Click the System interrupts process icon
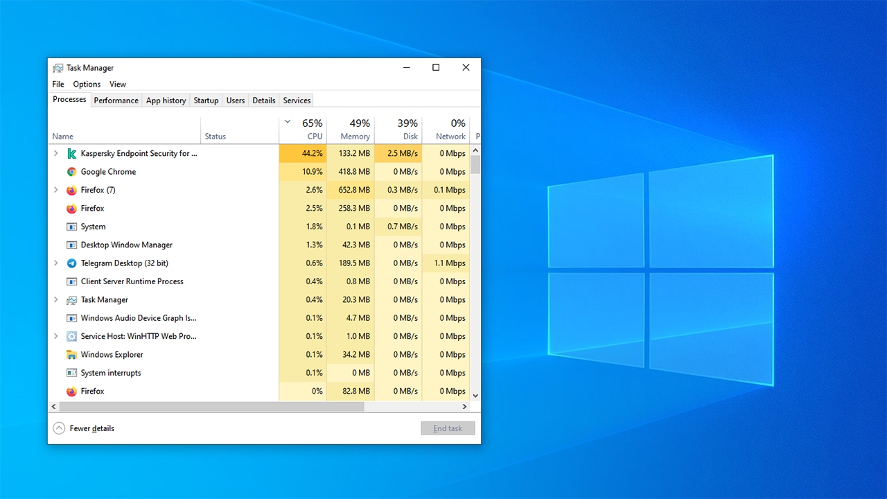 click(71, 373)
